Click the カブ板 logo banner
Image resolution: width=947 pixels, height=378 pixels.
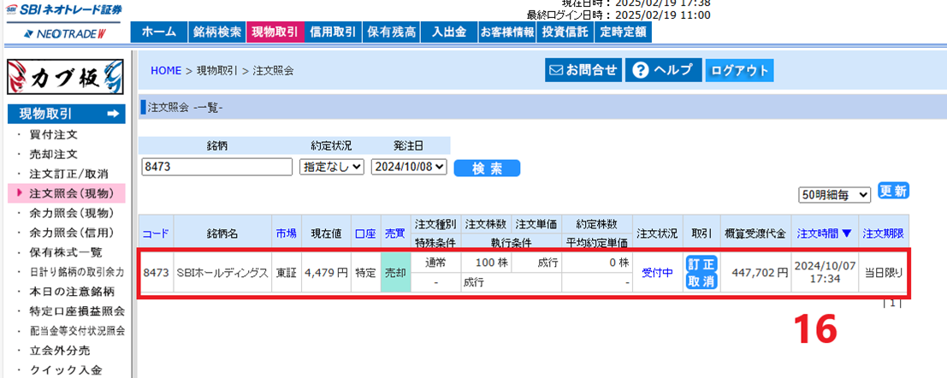coord(65,77)
